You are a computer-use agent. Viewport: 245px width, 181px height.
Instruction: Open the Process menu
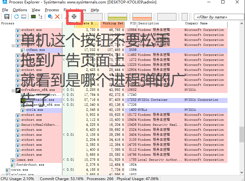[52, 10]
